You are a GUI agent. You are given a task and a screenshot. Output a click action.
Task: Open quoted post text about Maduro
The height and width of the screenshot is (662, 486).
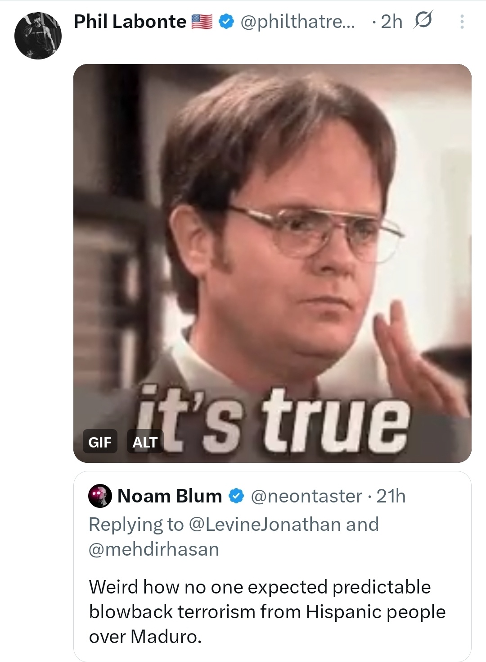coord(267,612)
